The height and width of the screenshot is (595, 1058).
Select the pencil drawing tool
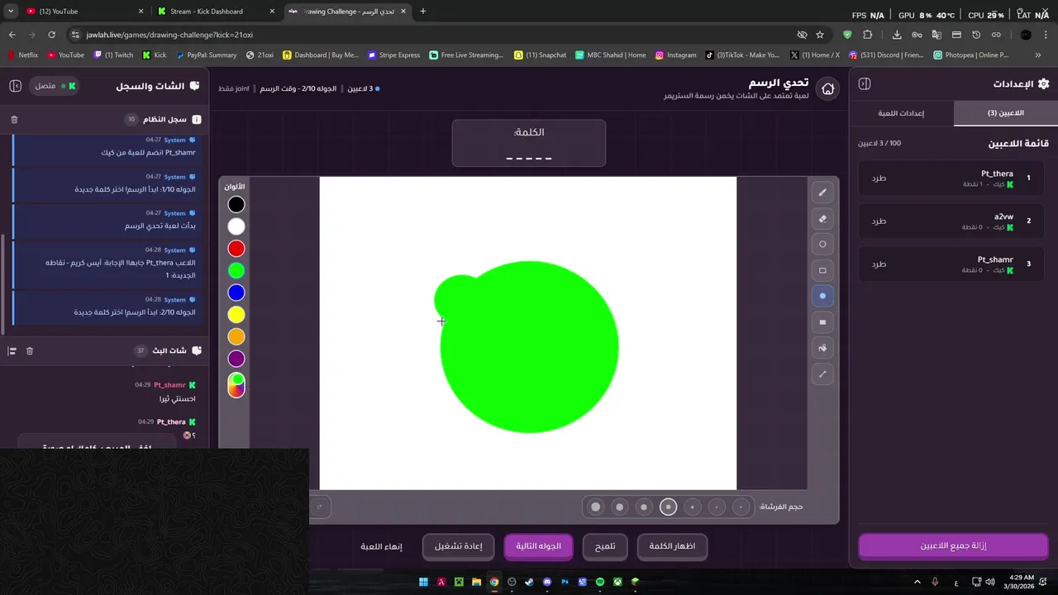822,193
